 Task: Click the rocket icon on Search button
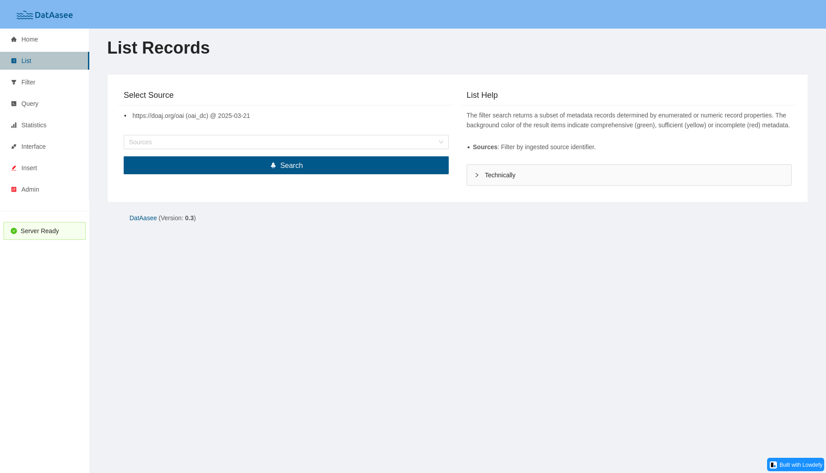(273, 165)
